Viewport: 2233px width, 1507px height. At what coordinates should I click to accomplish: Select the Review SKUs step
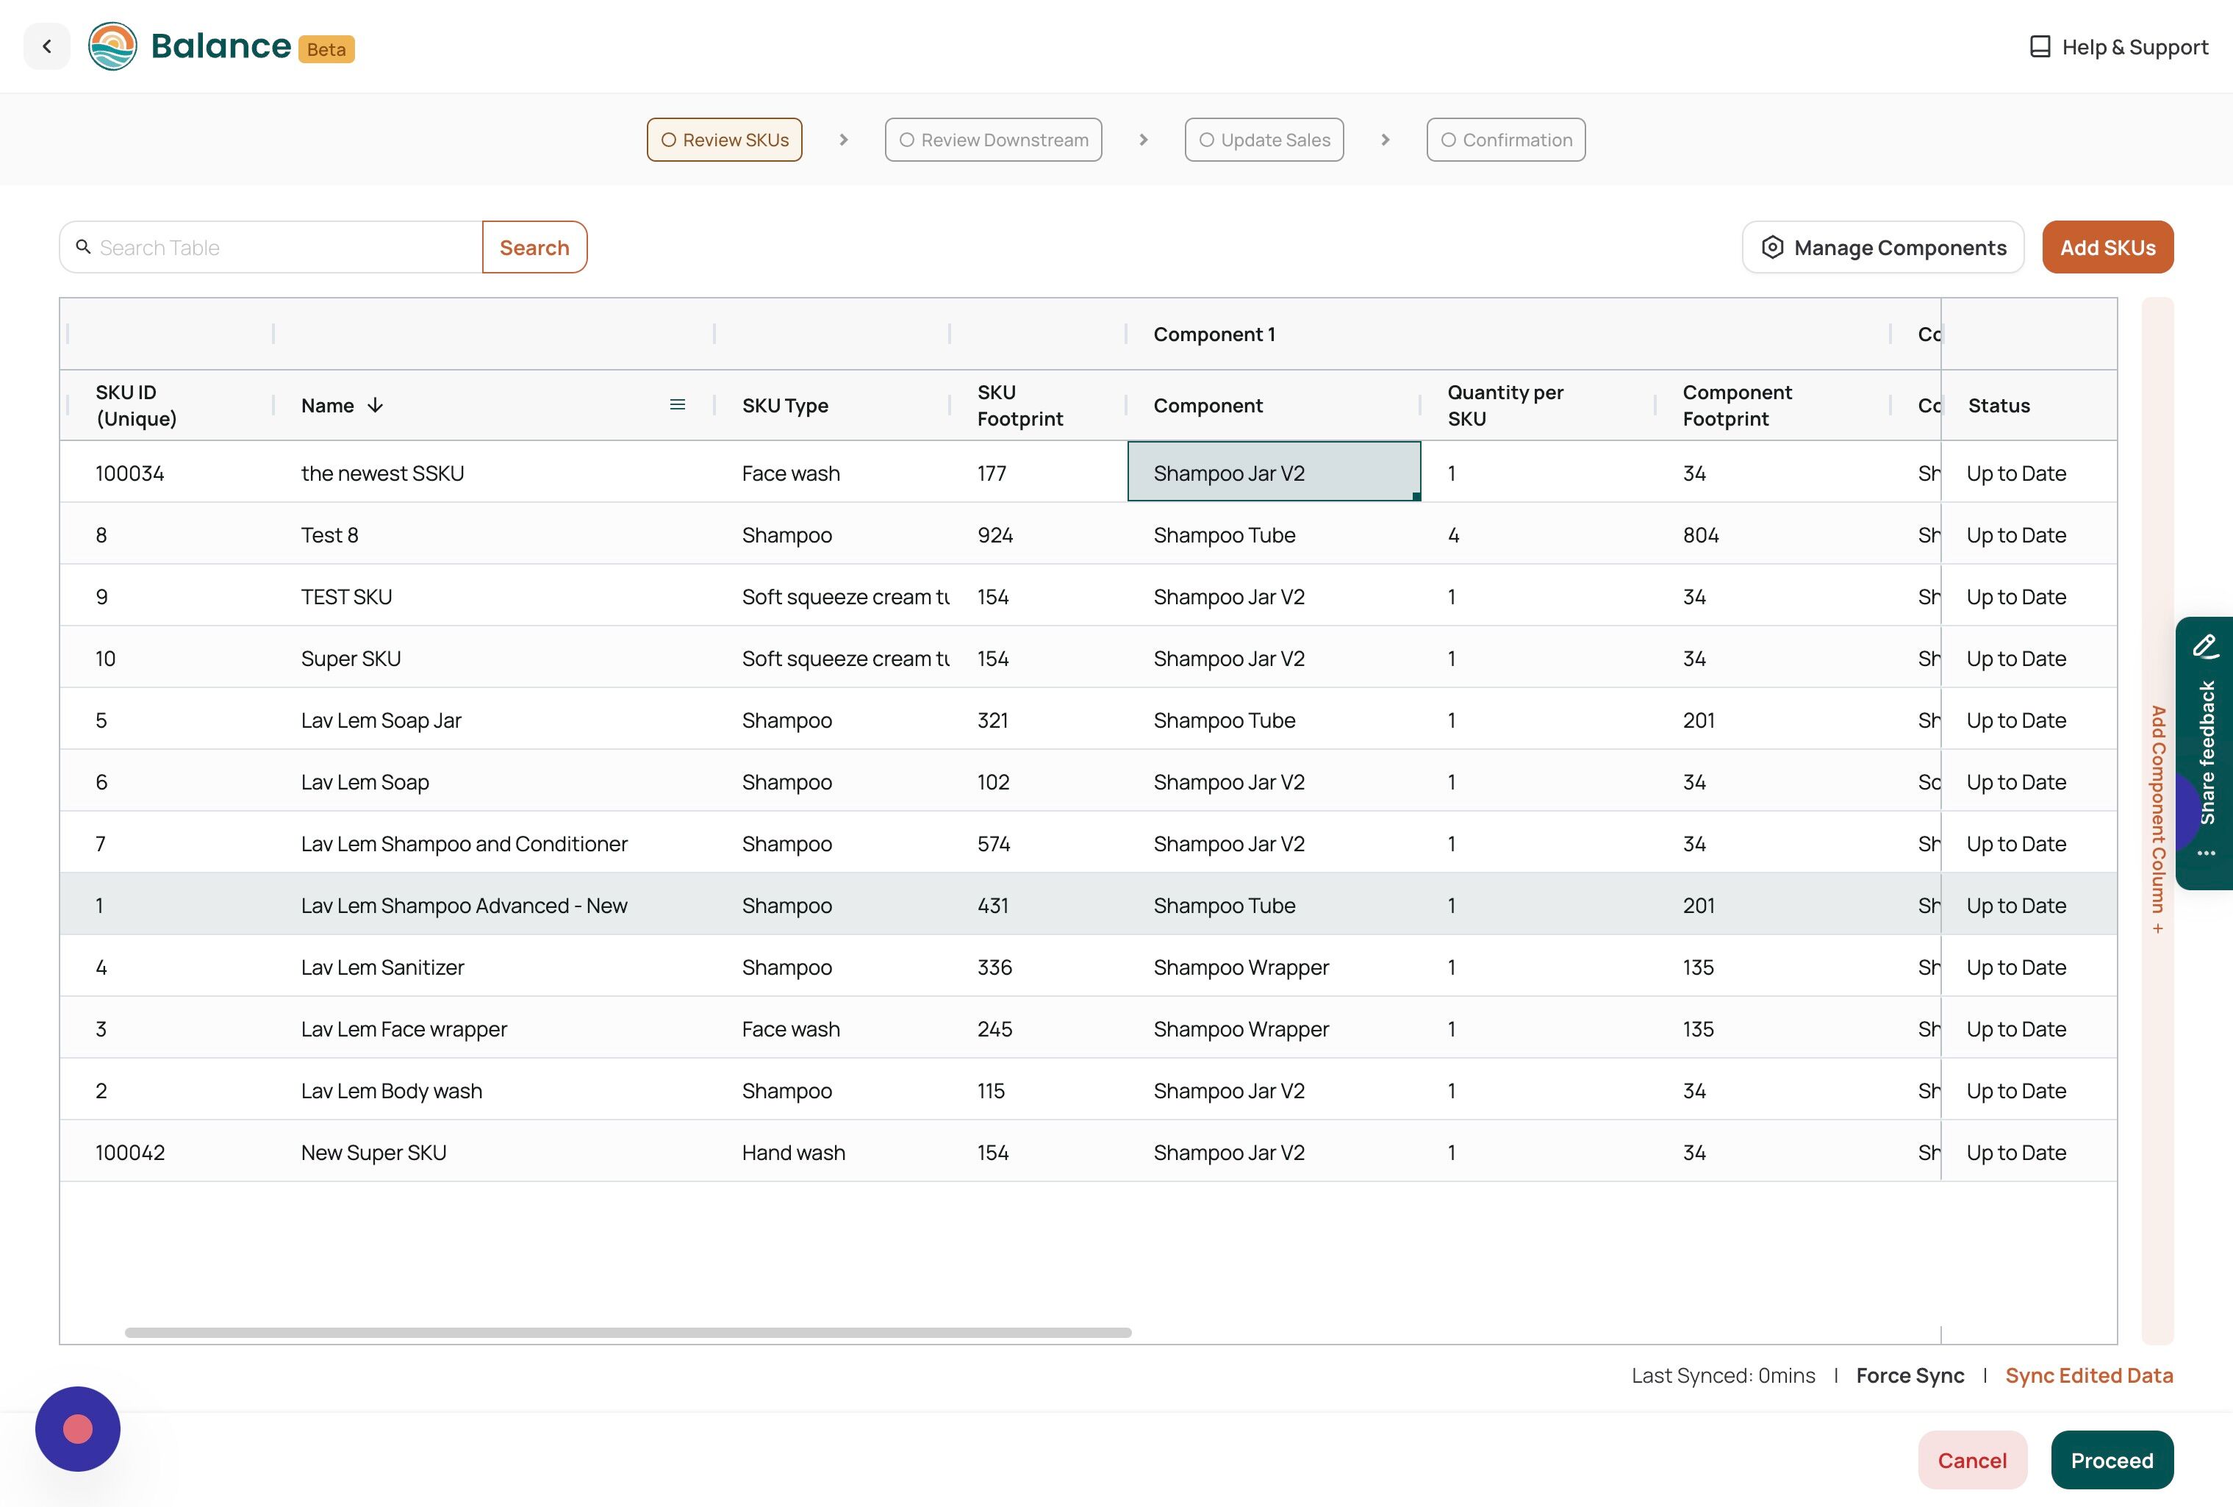(725, 140)
